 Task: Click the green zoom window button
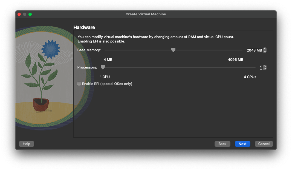[30, 14]
